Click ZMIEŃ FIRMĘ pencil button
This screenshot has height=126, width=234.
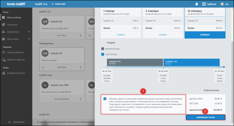point(58,4)
